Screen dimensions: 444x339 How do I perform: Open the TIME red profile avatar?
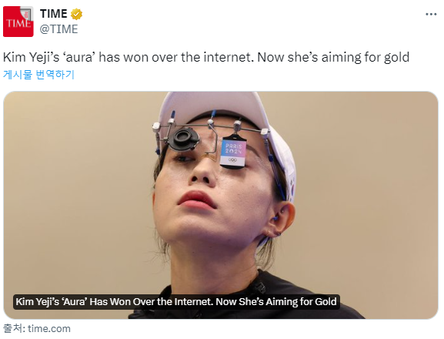click(x=18, y=22)
